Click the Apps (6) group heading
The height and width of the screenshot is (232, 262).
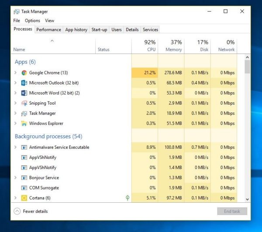point(25,62)
